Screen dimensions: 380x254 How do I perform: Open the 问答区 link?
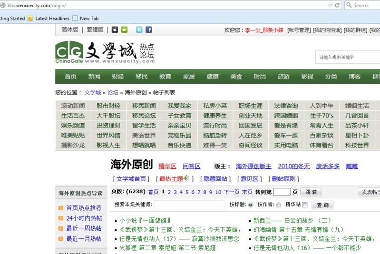click(x=192, y=166)
